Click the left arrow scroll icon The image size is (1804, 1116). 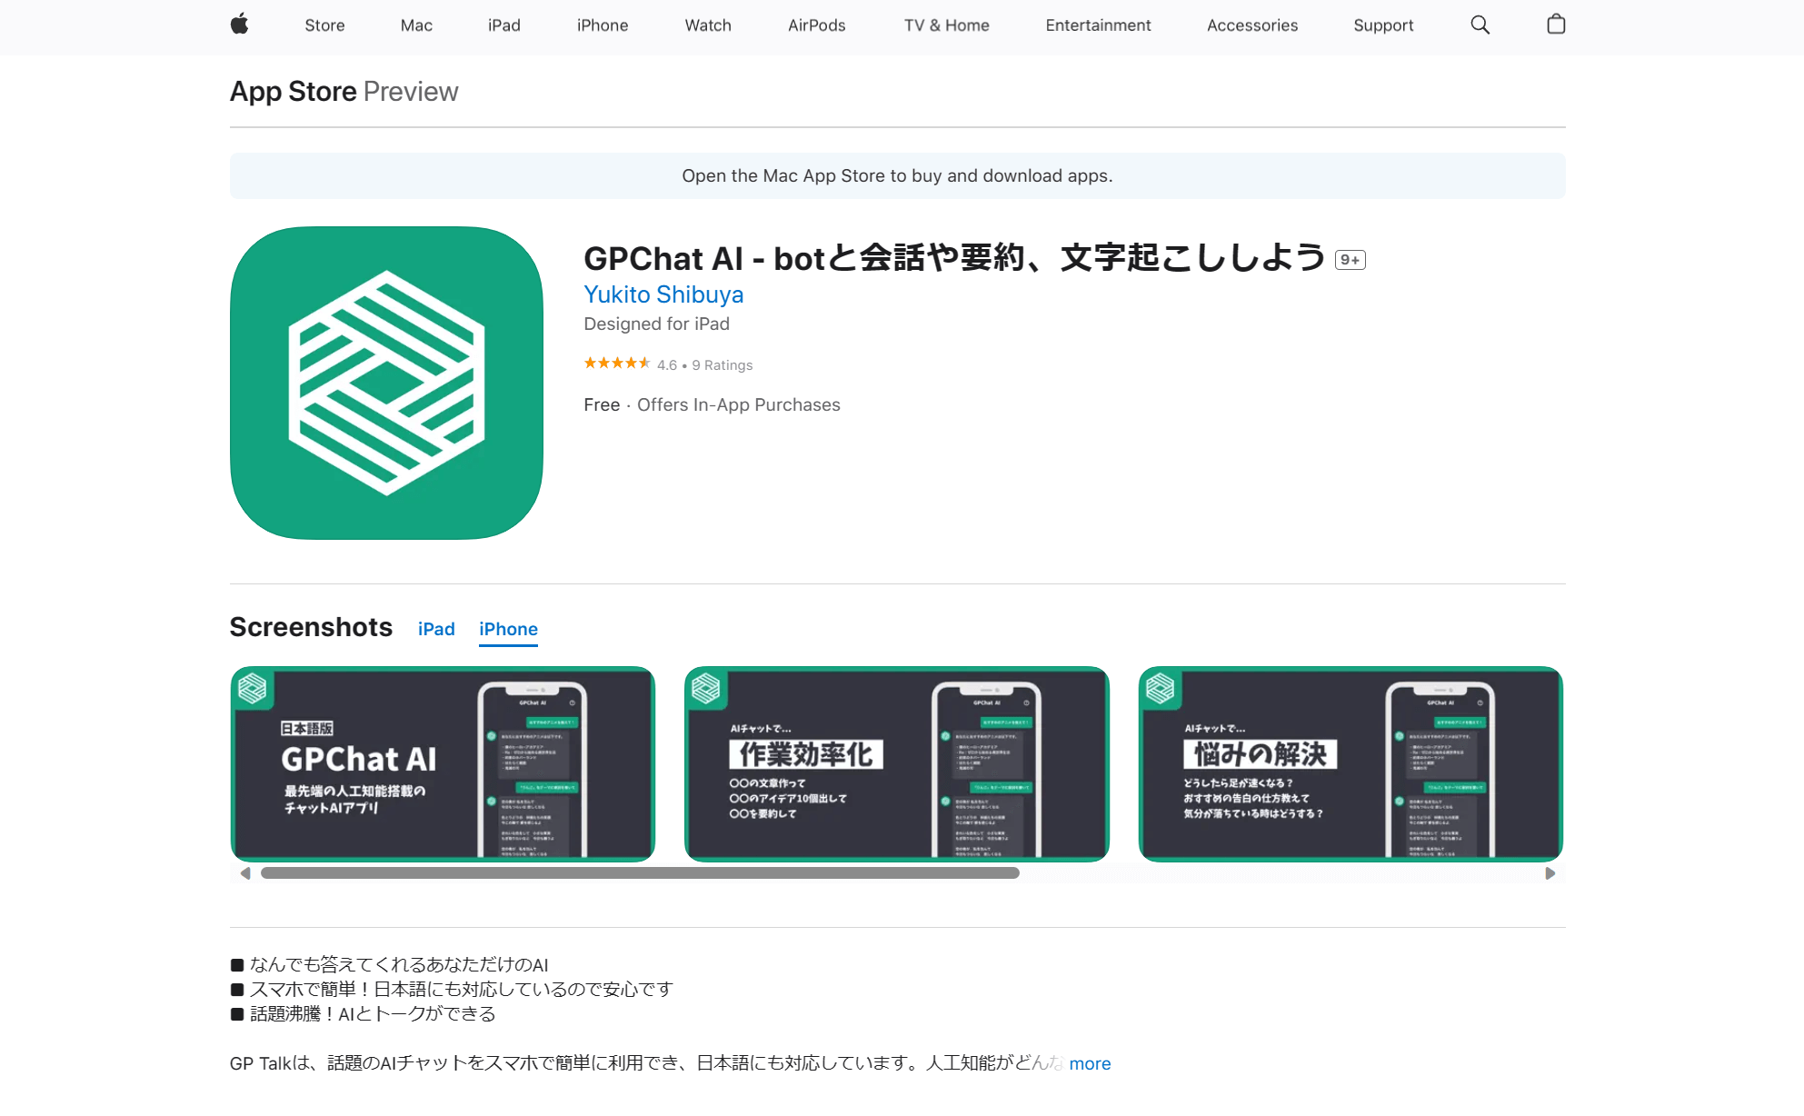[x=244, y=872]
